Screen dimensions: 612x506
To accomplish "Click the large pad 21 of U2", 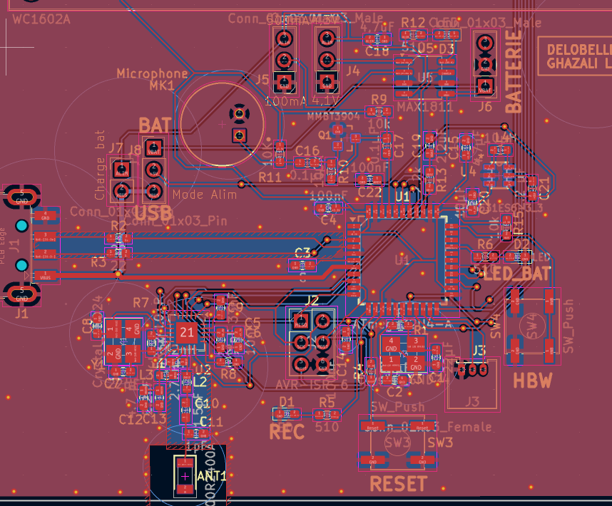I will [187, 333].
